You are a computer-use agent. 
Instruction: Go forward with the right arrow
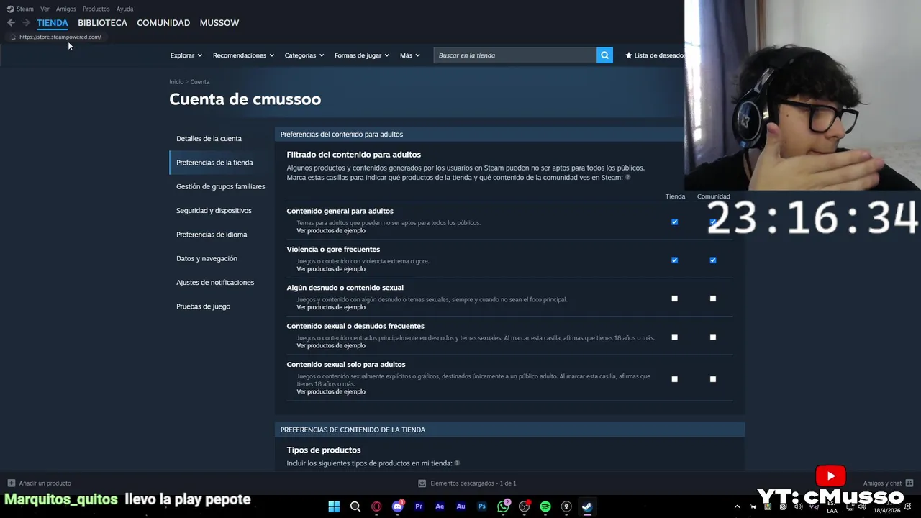pos(26,23)
